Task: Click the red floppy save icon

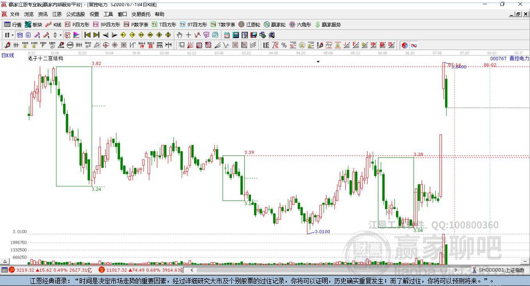Action: 253,35
